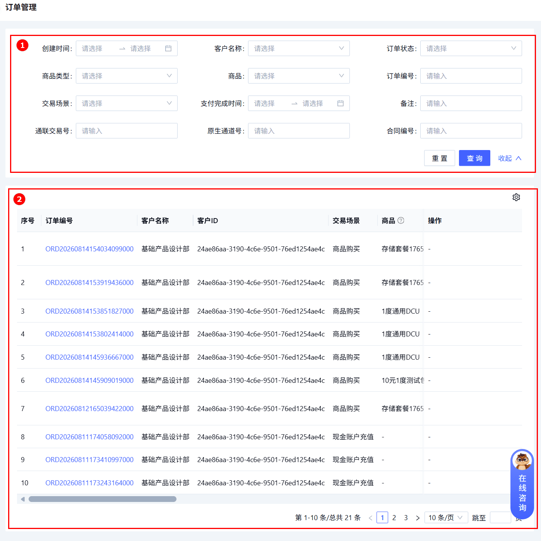Focus the 通联交易号 input field

click(127, 131)
